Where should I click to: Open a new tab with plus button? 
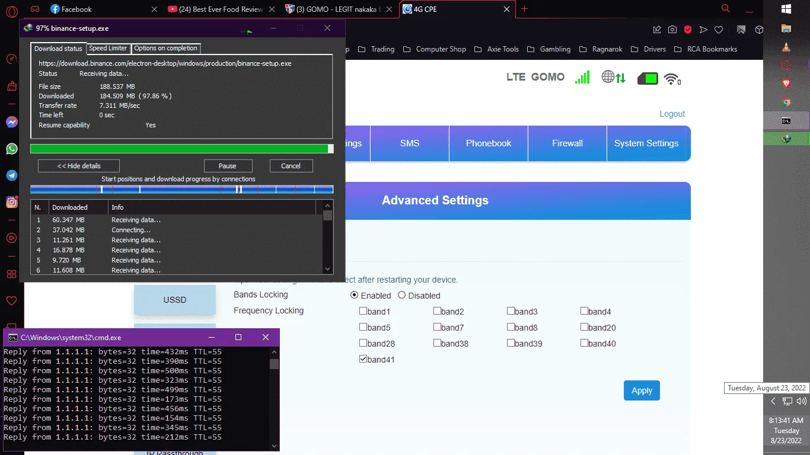(524, 9)
